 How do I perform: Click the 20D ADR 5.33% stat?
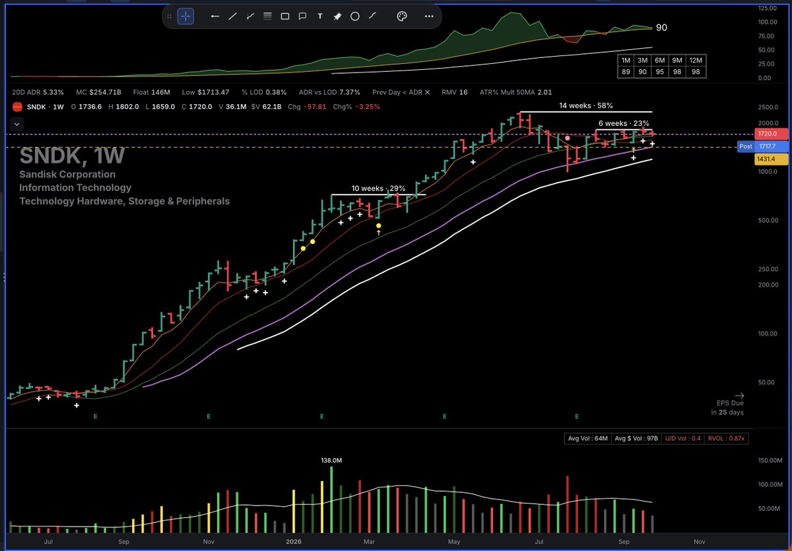(39, 92)
